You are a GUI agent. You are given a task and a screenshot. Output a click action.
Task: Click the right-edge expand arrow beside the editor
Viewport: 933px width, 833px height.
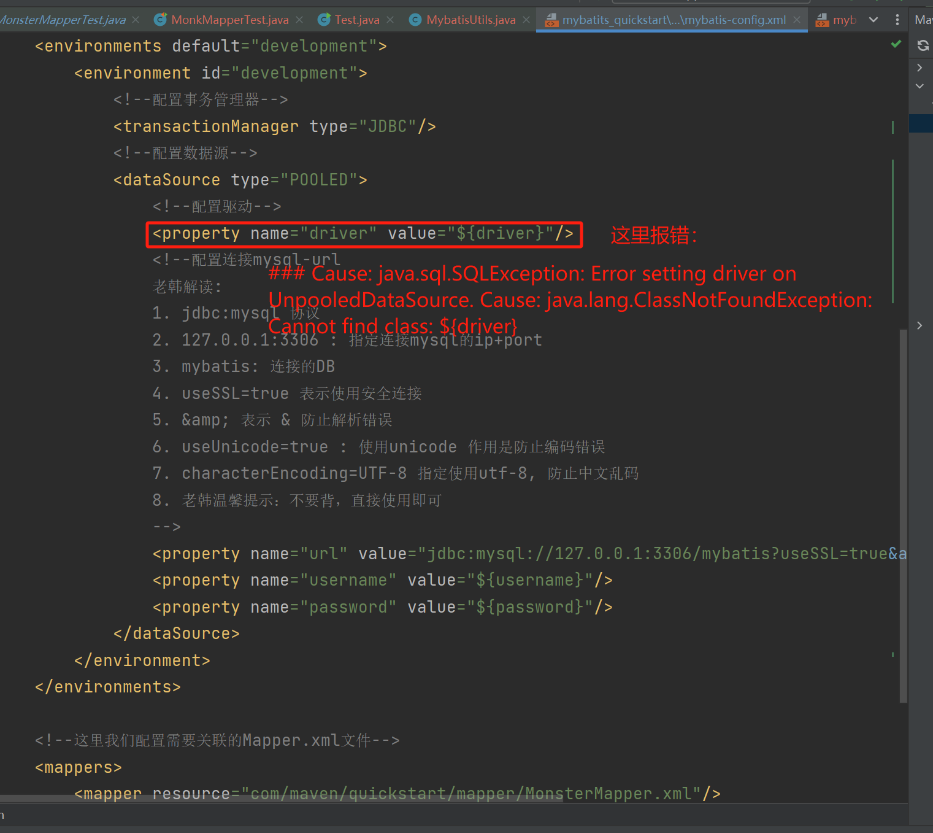pos(919,325)
